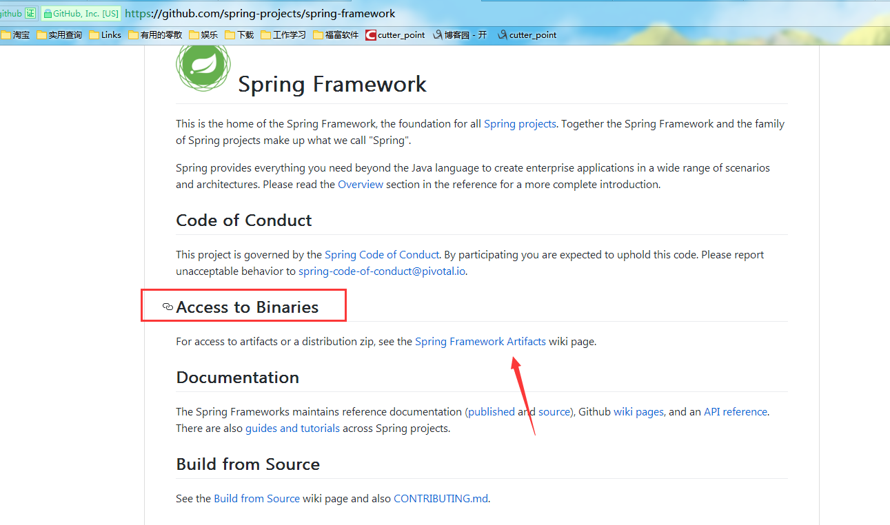890x525 pixels.
Task: Open the API reference link
Action: [x=736, y=412]
